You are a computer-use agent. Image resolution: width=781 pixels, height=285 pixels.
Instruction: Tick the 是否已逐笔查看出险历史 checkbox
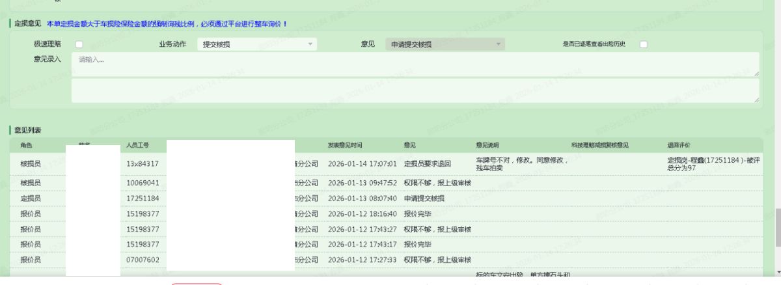pyautogui.click(x=643, y=44)
